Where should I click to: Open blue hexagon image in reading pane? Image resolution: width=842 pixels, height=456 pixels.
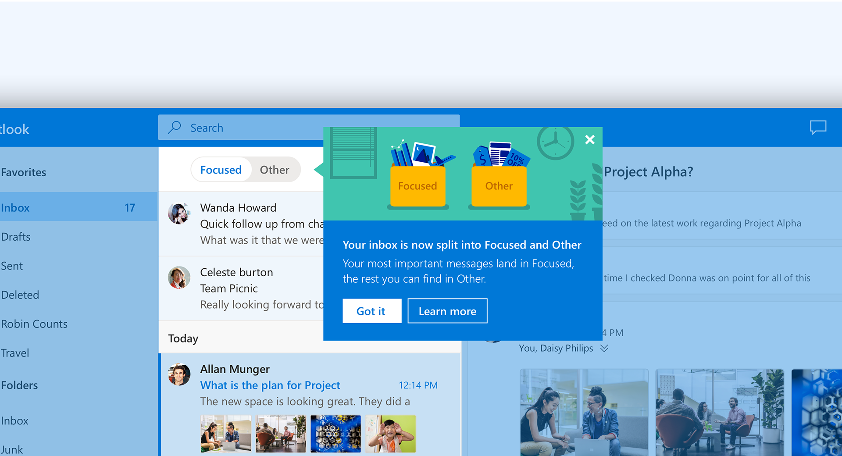coord(817,413)
